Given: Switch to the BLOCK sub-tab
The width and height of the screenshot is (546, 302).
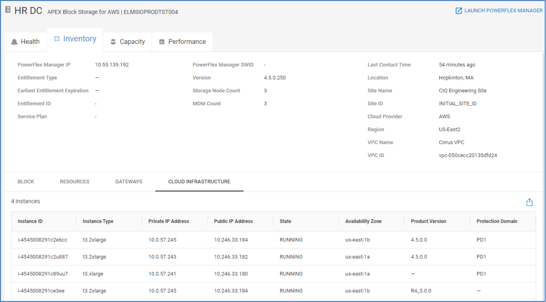Looking at the screenshot, I should (26, 182).
